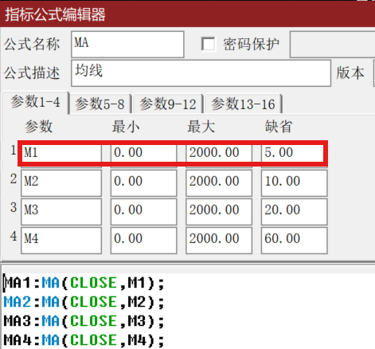Click the M2 default value 10.00 field
This screenshot has height=349, width=375.
click(x=295, y=183)
